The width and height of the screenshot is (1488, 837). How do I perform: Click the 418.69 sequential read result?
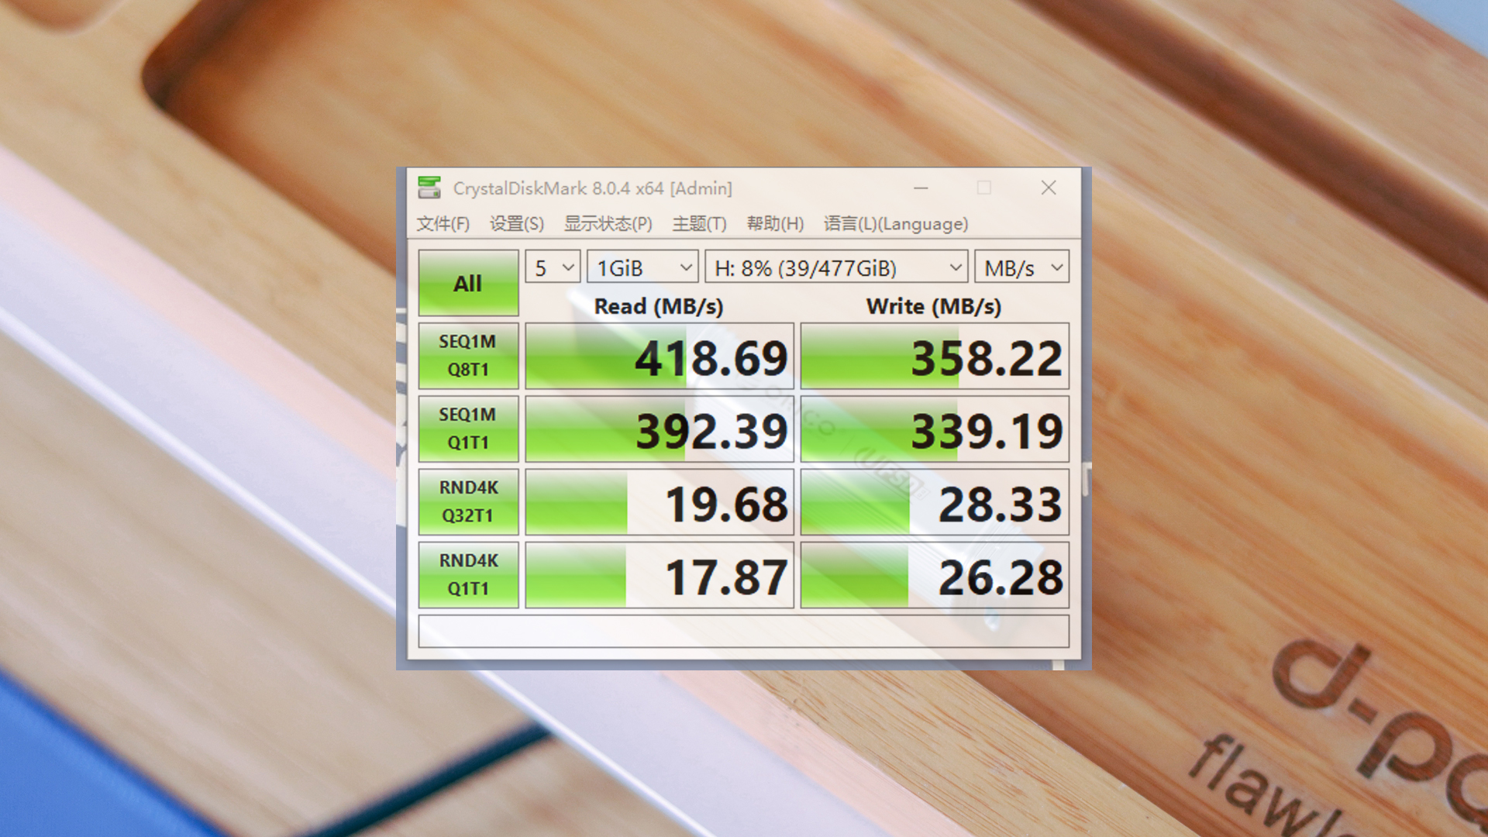[660, 356]
